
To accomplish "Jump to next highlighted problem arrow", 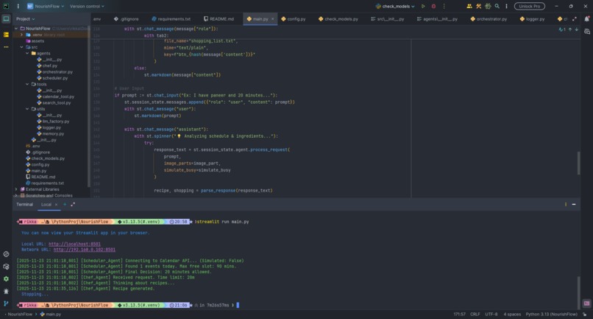I will pos(576,29).
